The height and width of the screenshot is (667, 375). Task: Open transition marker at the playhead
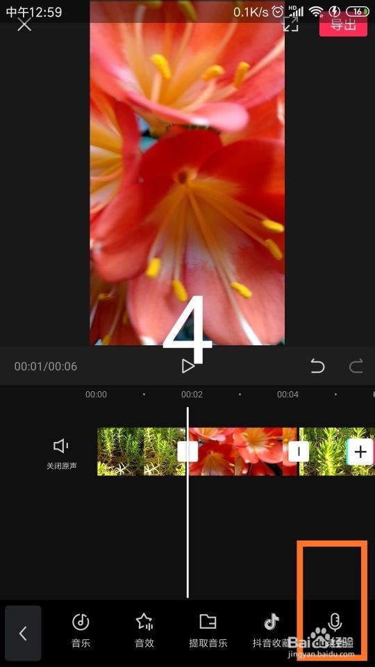[187, 452]
